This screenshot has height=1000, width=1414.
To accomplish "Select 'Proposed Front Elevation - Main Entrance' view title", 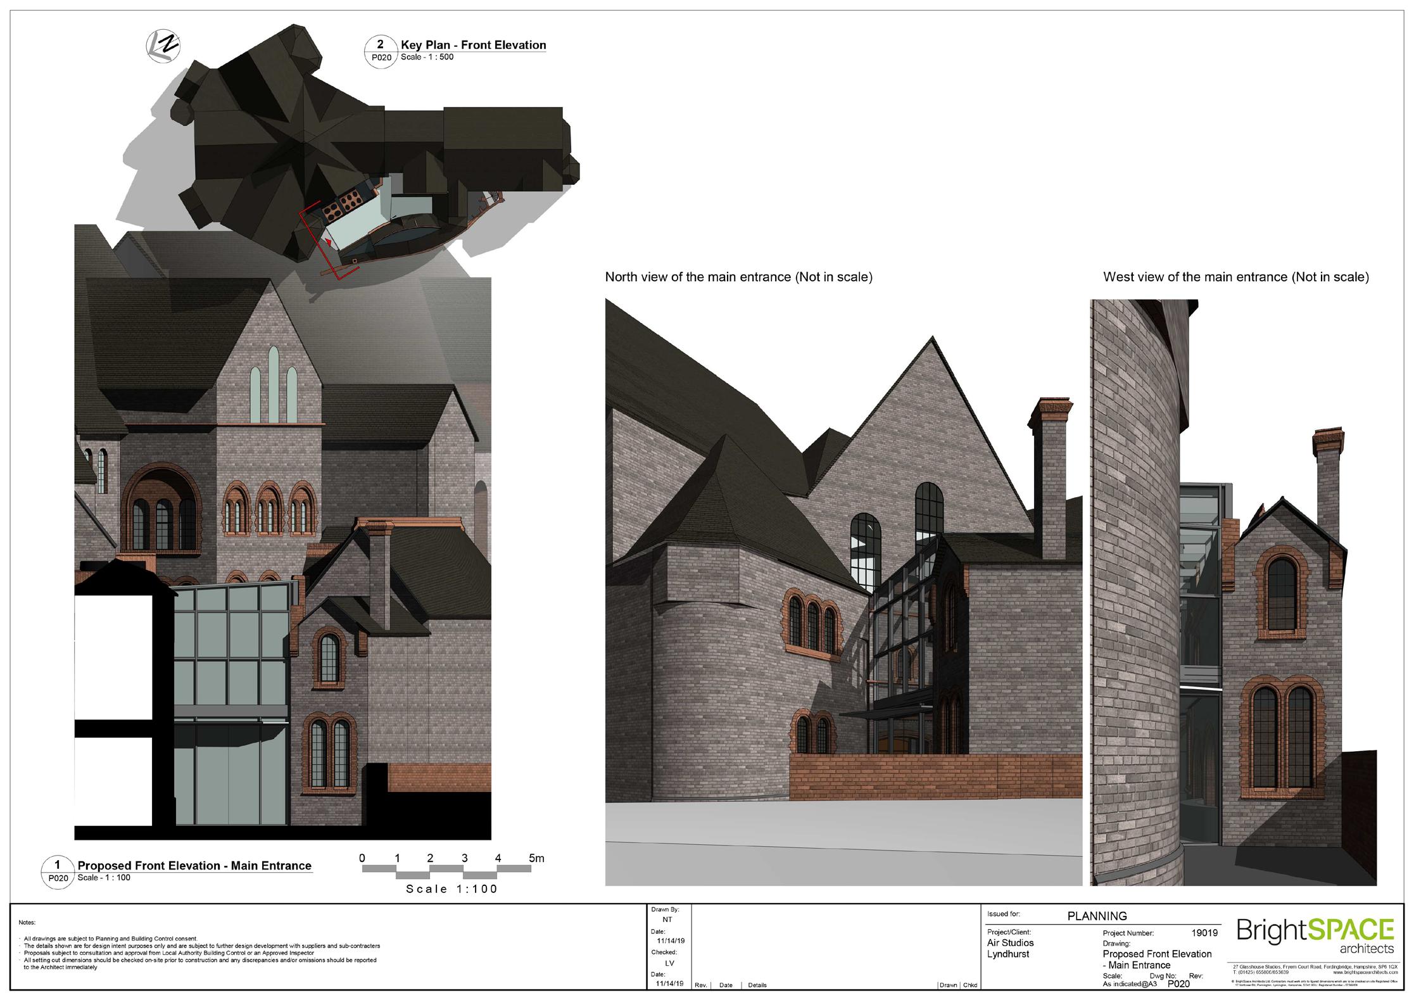I will pyautogui.click(x=194, y=866).
